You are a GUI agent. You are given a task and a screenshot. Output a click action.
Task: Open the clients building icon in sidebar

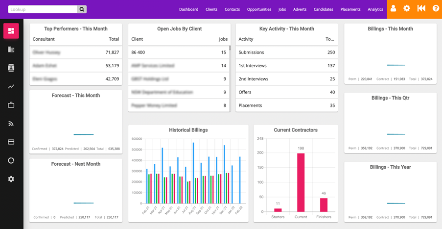pos(11,50)
